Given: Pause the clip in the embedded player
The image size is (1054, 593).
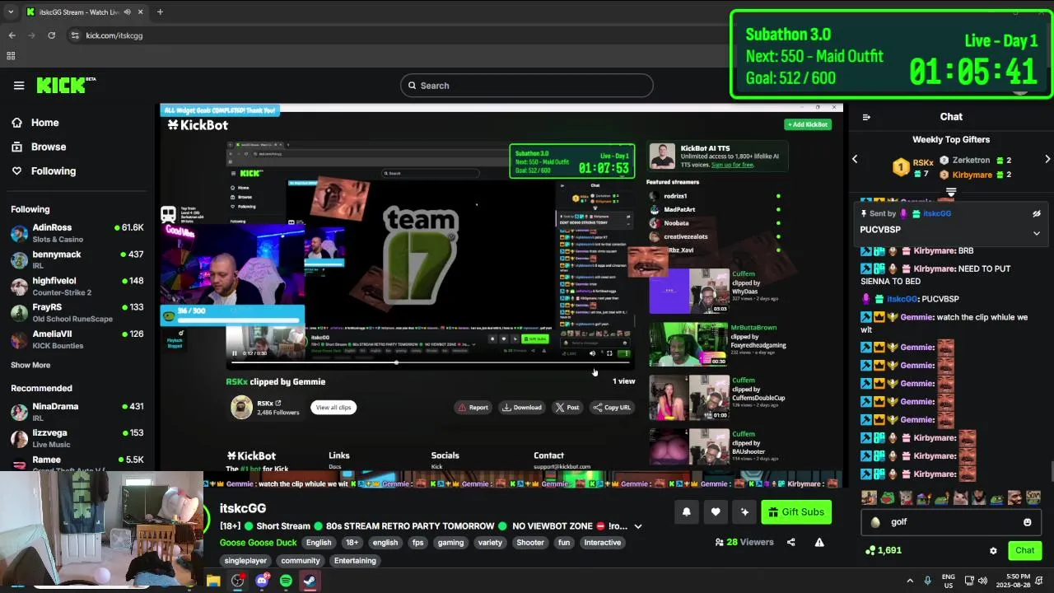Looking at the screenshot, I should (x=234, y=353).
